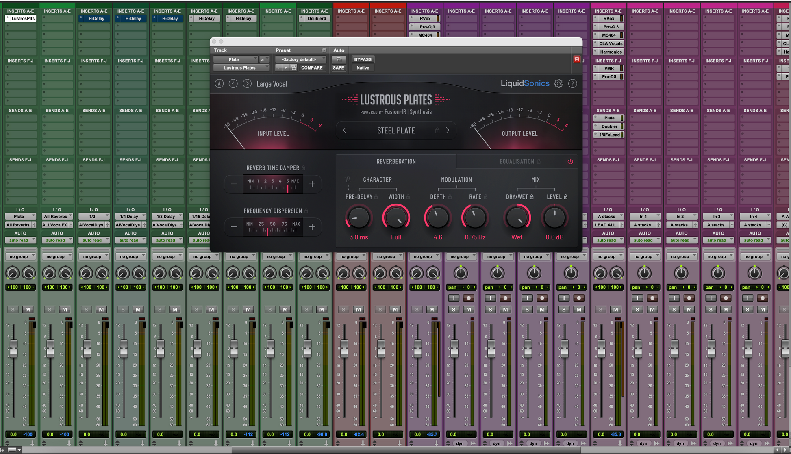Image resolution: width=791 pixels, height=454 pixels.
Task: Click the COMPARE button
Action: [x=311, y=68]
